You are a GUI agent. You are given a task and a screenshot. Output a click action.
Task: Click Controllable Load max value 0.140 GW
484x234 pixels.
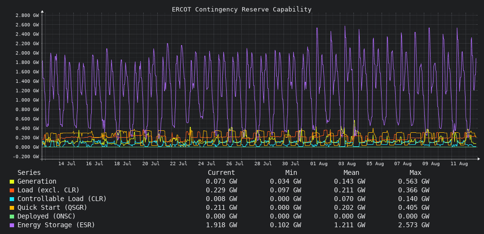414,199
